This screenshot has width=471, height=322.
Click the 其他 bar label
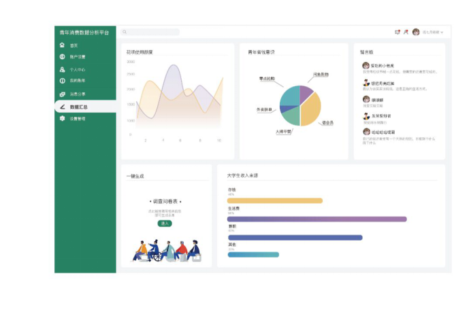tap(232, 245)
